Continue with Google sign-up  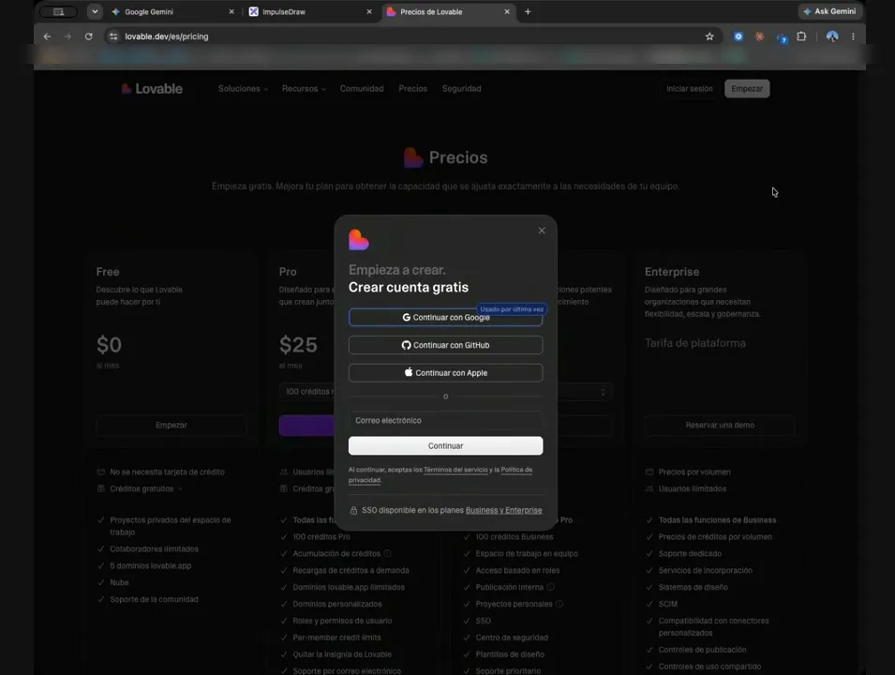[x=445, y=318]
